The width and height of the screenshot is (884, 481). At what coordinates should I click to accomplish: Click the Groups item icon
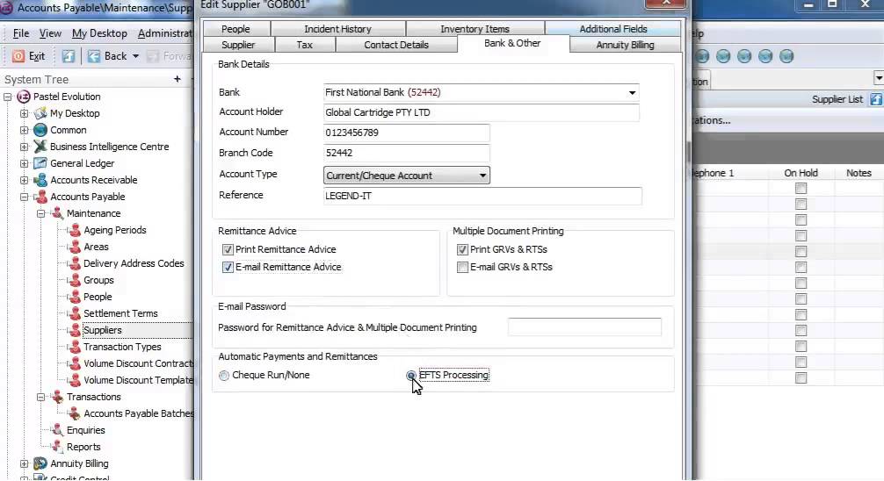click(x=74, y=280)
